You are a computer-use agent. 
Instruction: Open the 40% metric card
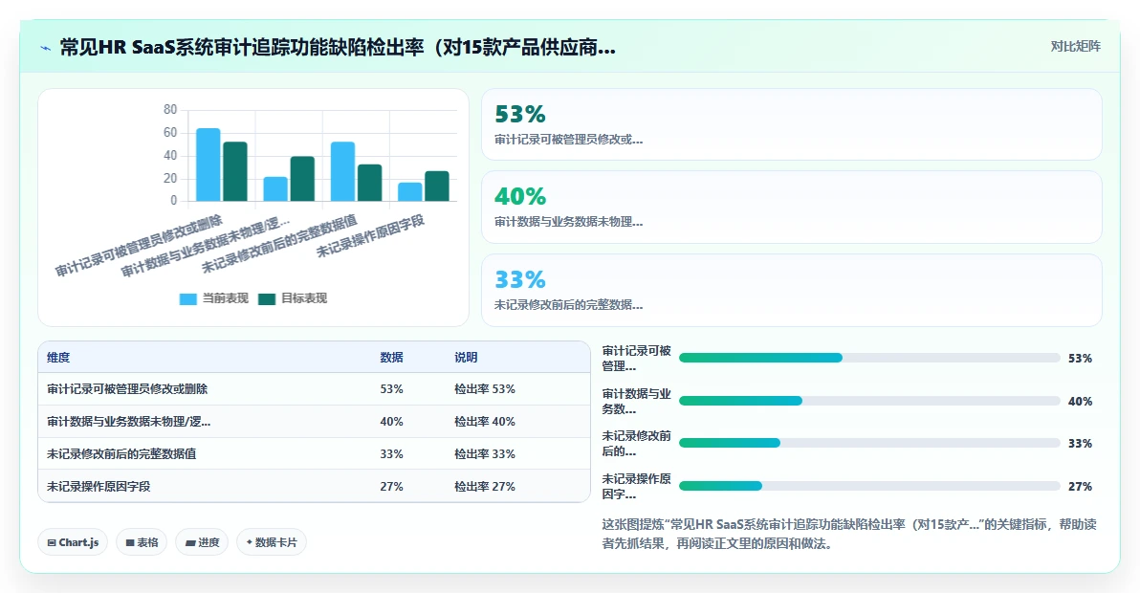[x=792, y=208]
